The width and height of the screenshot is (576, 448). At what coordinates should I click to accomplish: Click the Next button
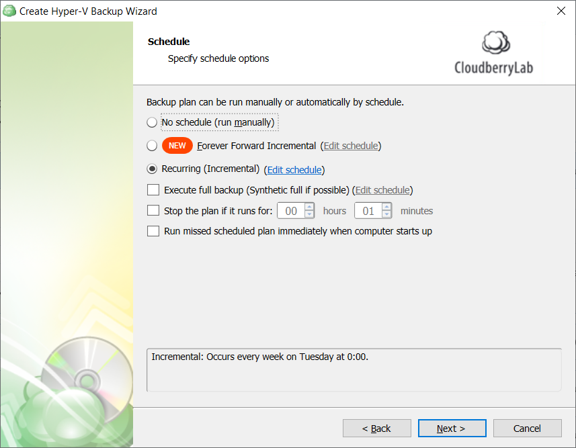[x=452, y=428]
